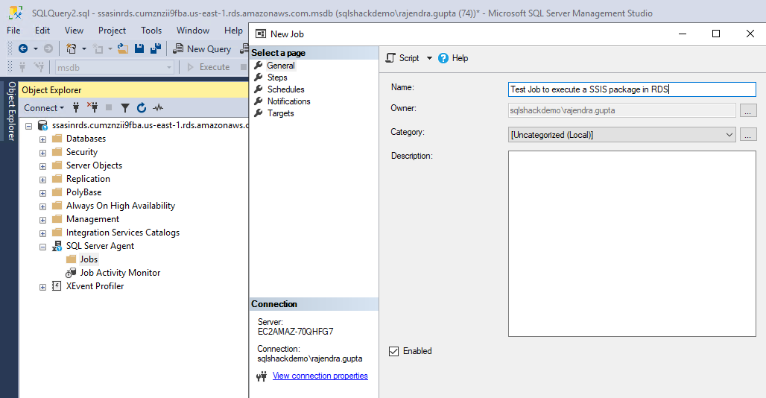
Task: Select the Steps page
Action: coord(277,78)
